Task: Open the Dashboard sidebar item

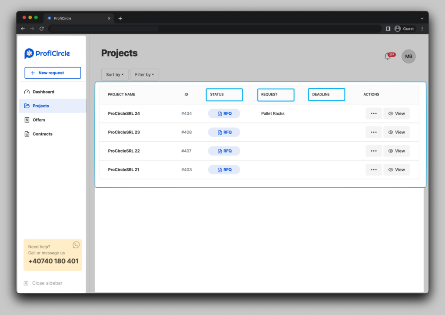Action: click(x=53, y=92)
